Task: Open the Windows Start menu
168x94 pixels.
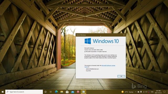Action: (3, 92)
